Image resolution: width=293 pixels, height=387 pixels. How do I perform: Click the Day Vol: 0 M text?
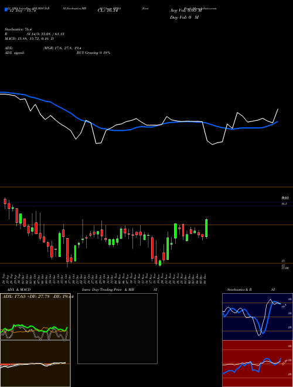tap(184, 18)
